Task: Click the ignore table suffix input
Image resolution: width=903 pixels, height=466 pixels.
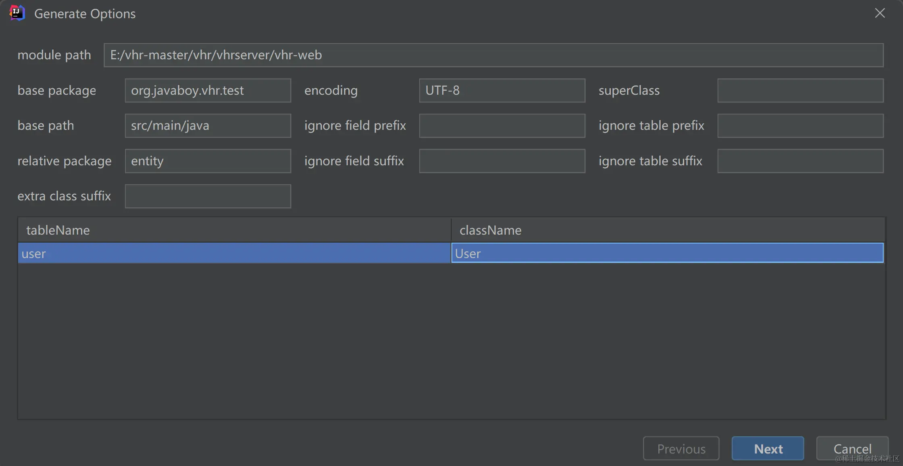Action: coord(800,161)
